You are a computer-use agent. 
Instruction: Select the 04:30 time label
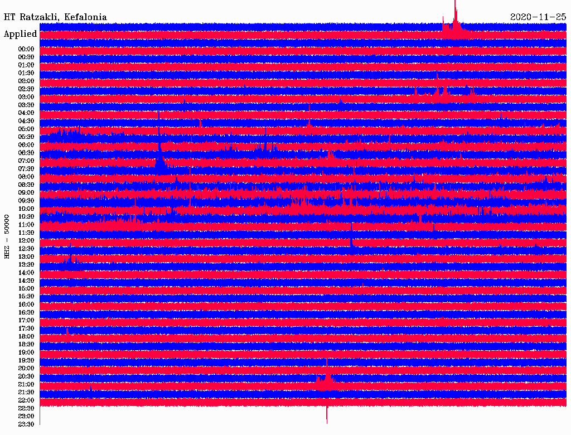pyautogui.click(x=26, y=121)
